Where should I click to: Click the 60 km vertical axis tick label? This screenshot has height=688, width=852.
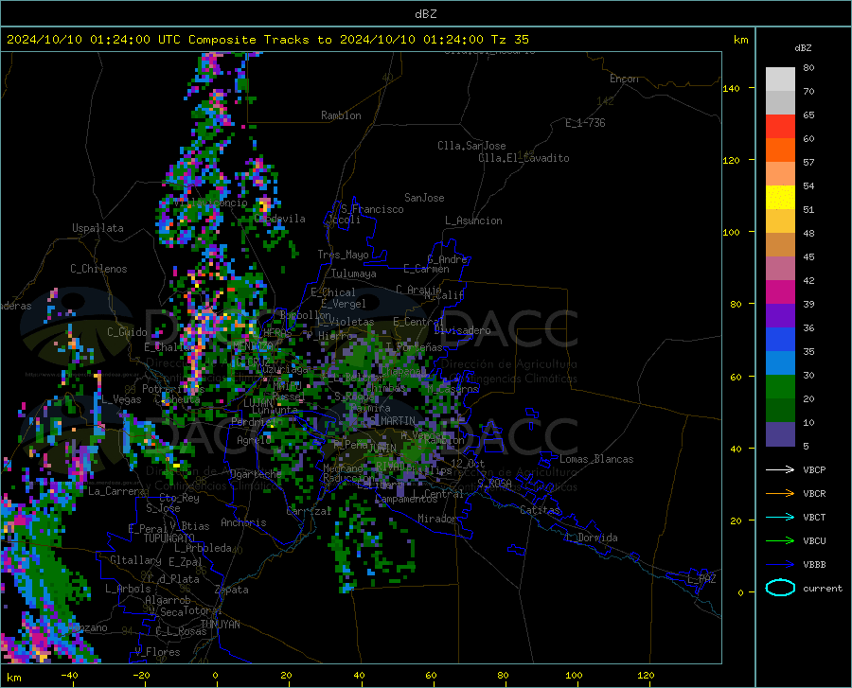tap(736, 377)
